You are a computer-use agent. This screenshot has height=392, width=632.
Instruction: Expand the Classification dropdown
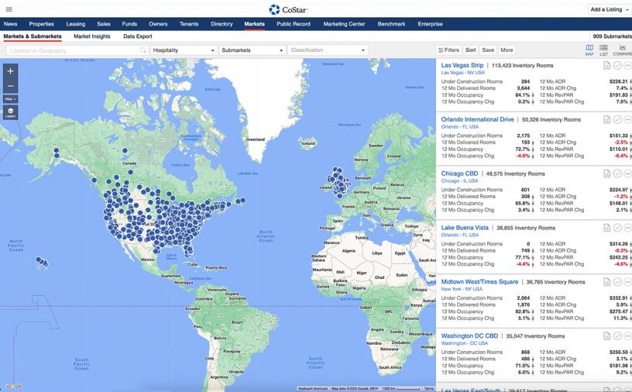tap(328, 50)
